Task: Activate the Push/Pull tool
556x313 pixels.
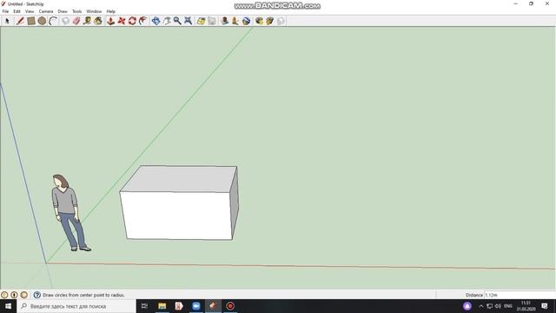Action: click(110, 21)
